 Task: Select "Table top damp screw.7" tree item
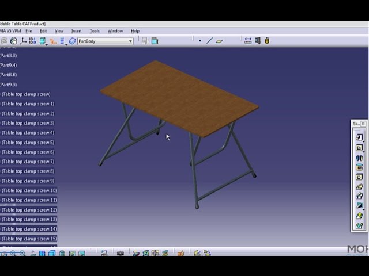(28, 162)
